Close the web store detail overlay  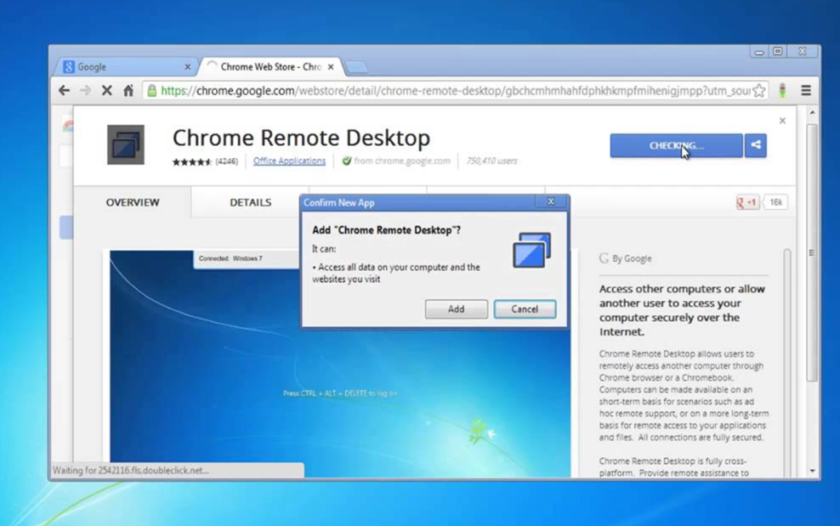pyautogui.click(x=782, y=121)
